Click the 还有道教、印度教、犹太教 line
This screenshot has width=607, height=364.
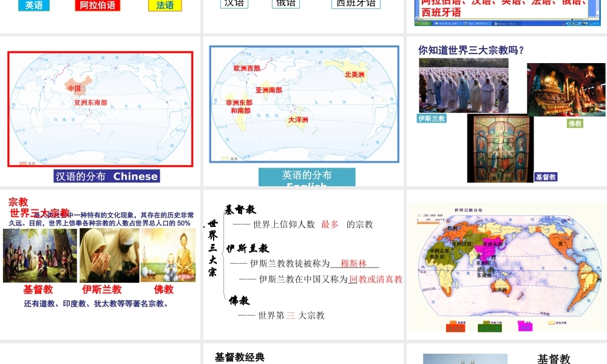97,304
